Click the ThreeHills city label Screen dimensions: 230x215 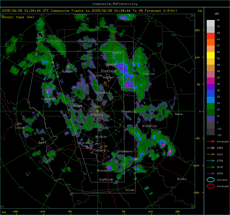coord(129,112)
